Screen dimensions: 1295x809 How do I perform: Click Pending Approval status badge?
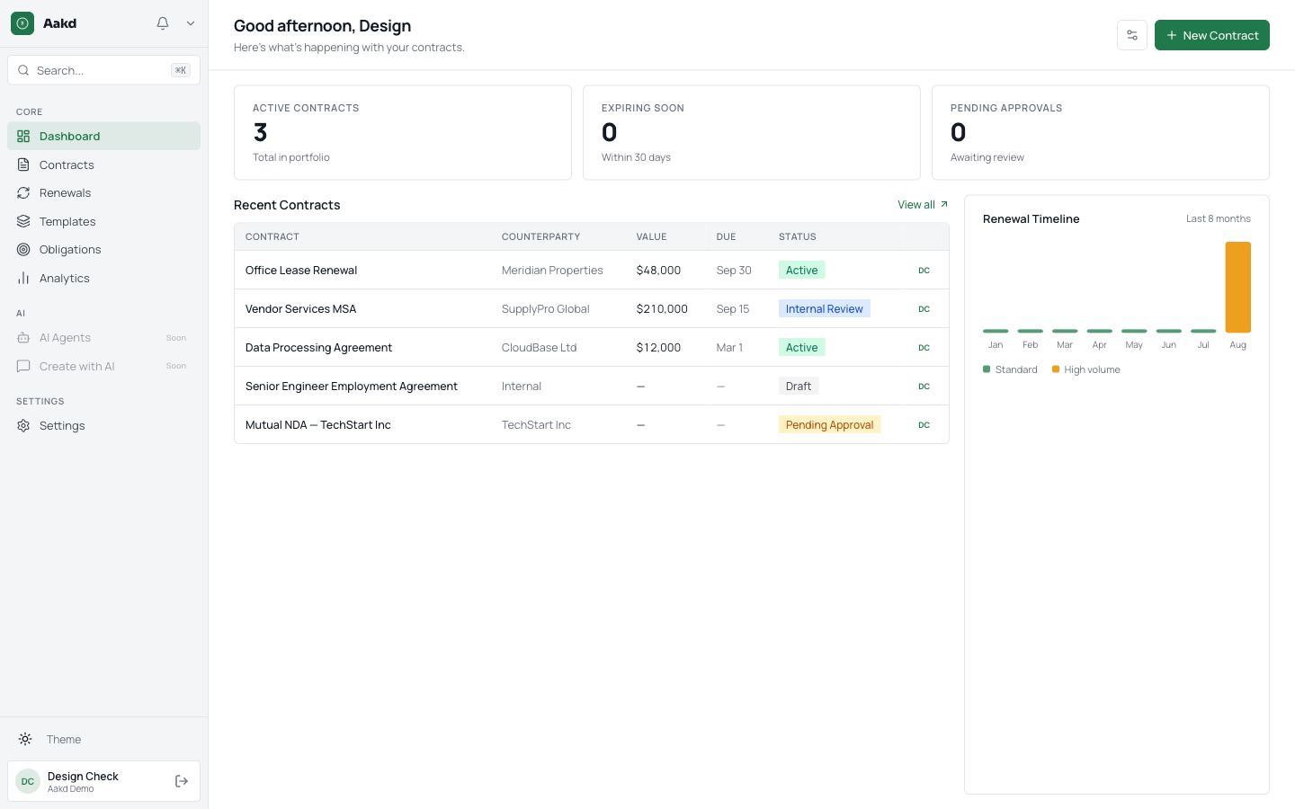click(x=830, y=425)
